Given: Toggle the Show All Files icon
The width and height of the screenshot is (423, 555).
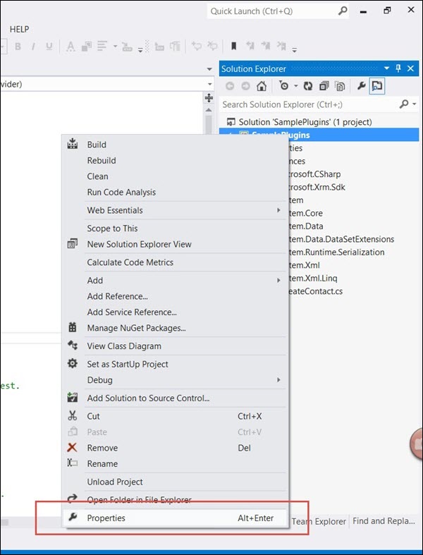Looking at the screenshot, I should [340, 86].
